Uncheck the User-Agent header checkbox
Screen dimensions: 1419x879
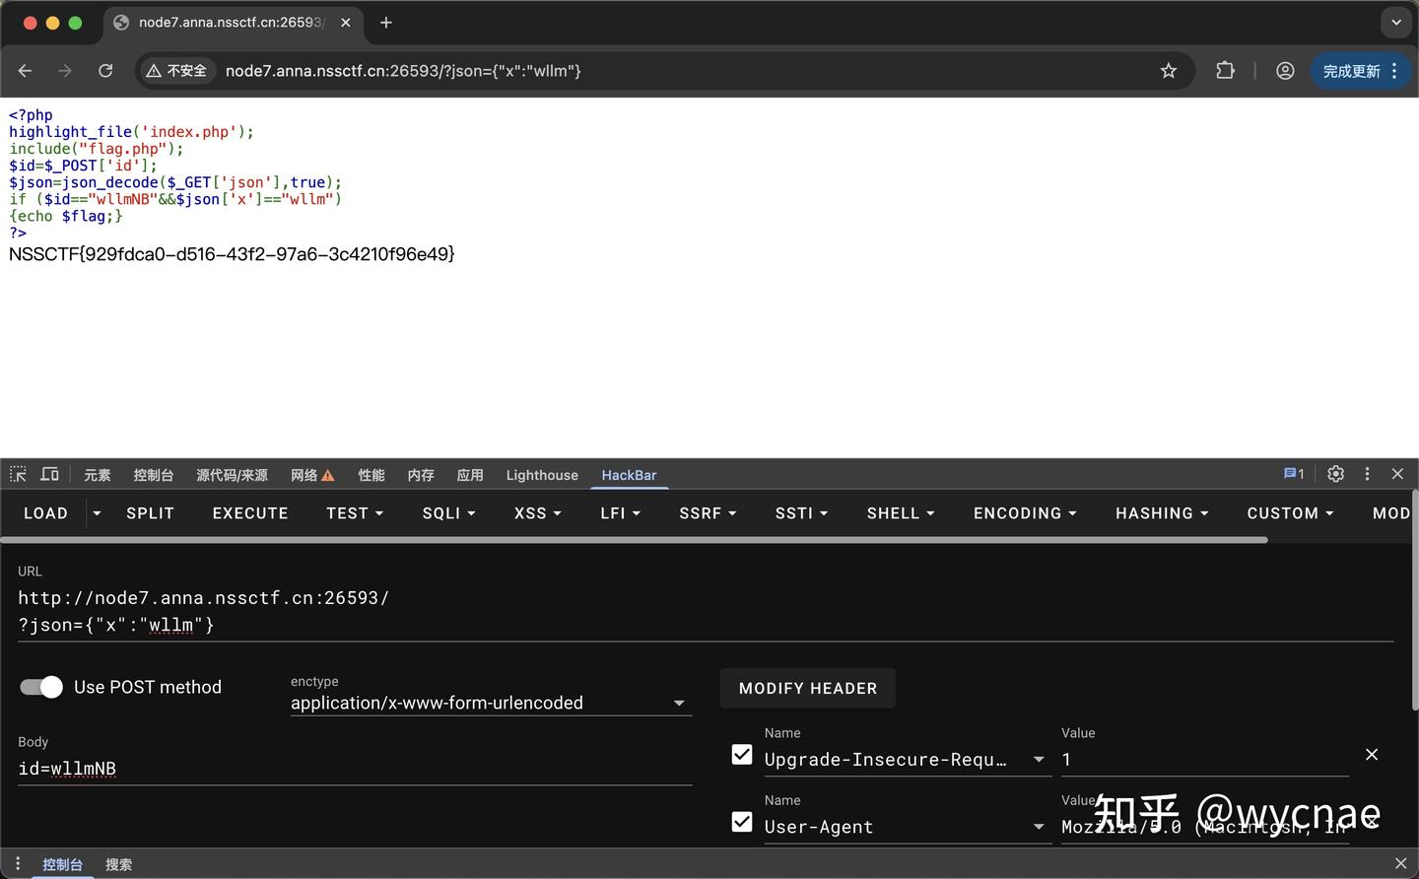(742, 821)
